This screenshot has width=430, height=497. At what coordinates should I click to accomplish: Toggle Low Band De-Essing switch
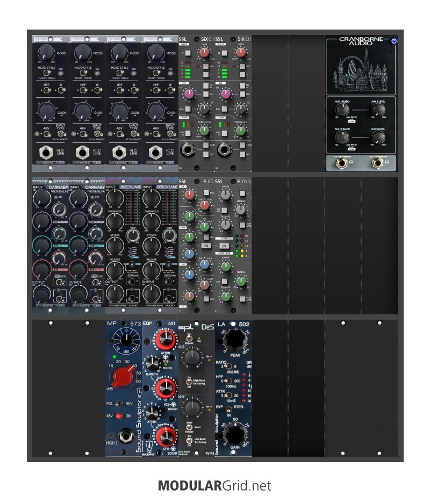(189, 441)
